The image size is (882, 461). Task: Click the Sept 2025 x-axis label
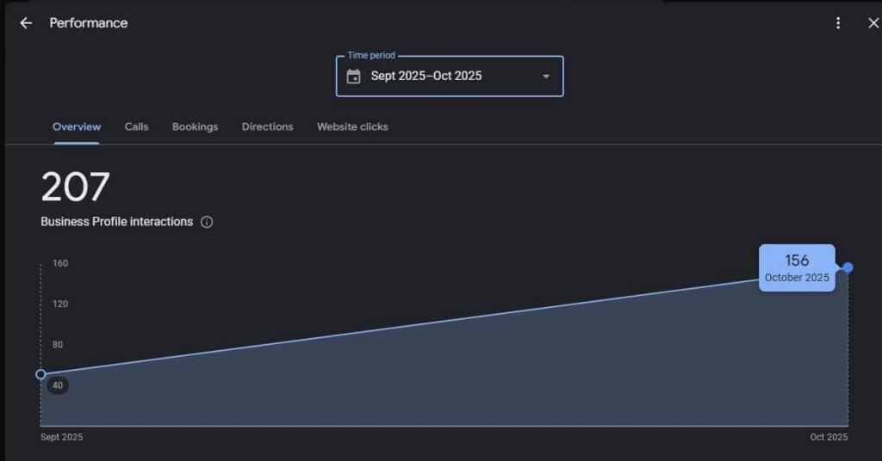62,437
